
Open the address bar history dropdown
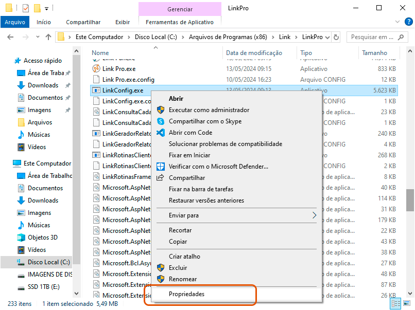(x=327, y=37)
